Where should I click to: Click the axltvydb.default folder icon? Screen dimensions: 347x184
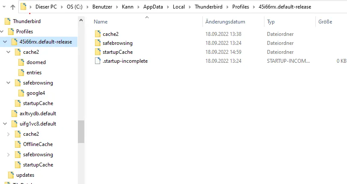15,114
